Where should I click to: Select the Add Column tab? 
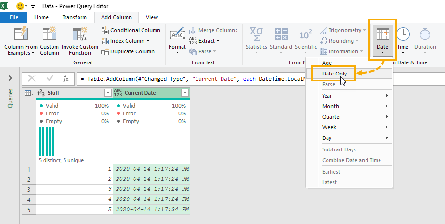coord(117,17)
